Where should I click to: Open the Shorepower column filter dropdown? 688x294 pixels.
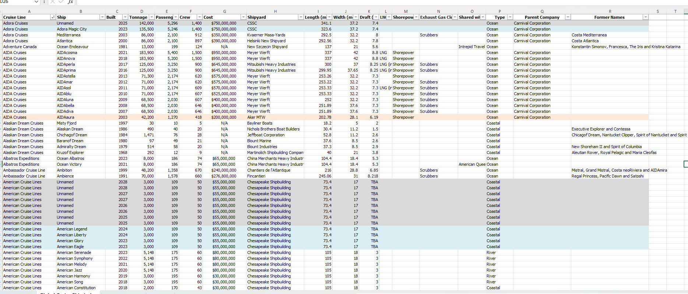416,17
